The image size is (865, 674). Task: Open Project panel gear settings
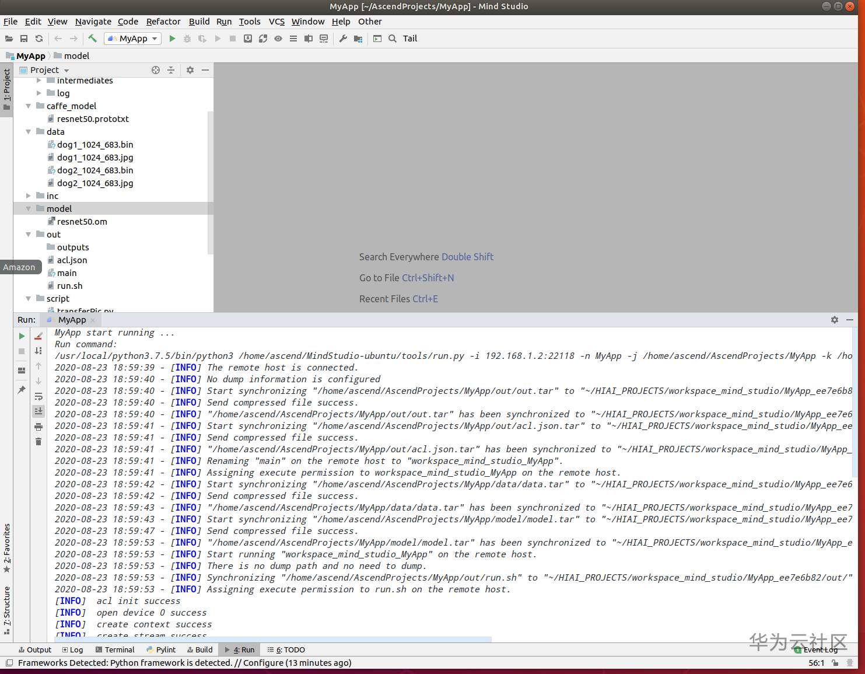[x=190, y=70]
